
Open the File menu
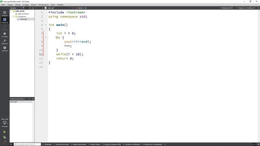[x=3, y=4]
